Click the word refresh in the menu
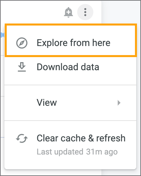Image resolution: width=141 pixels, height=176 pixels. [x=111, y=138]
